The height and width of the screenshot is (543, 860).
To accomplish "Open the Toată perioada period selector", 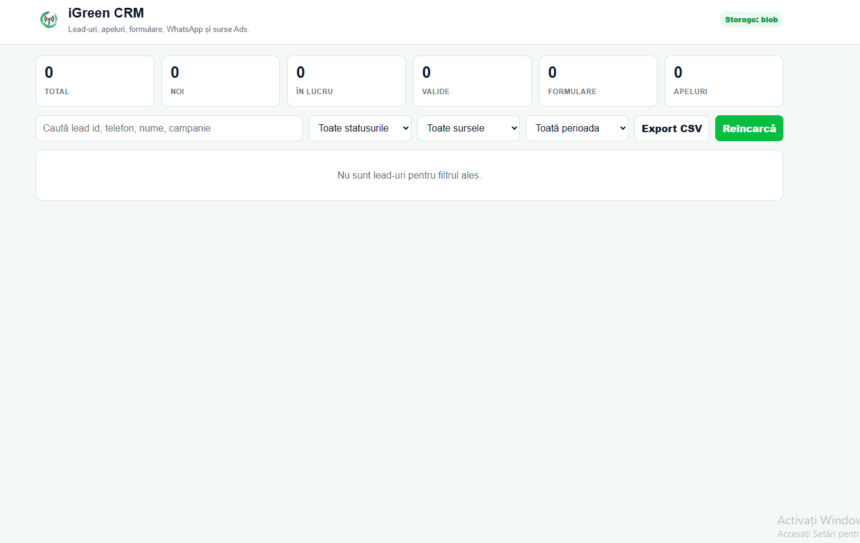I will pyautogui.click(x=577, y=128).
